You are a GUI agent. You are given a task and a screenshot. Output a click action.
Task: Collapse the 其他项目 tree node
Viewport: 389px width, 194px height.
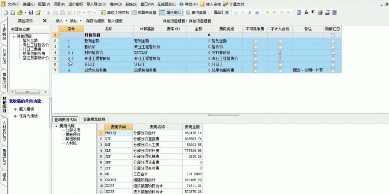tap(13, 36)
